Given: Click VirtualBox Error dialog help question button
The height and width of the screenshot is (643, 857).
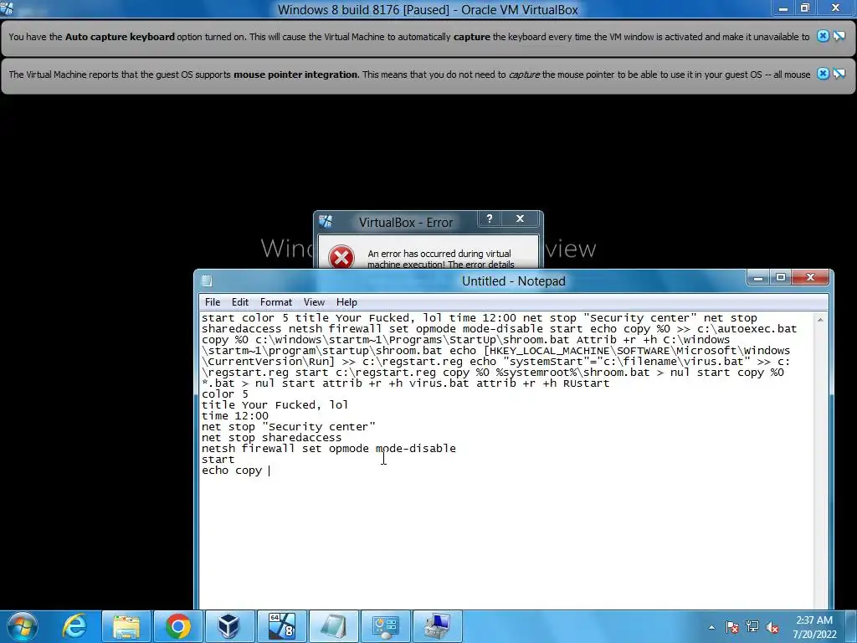Looking at the screenshot, I should [490, 219].
